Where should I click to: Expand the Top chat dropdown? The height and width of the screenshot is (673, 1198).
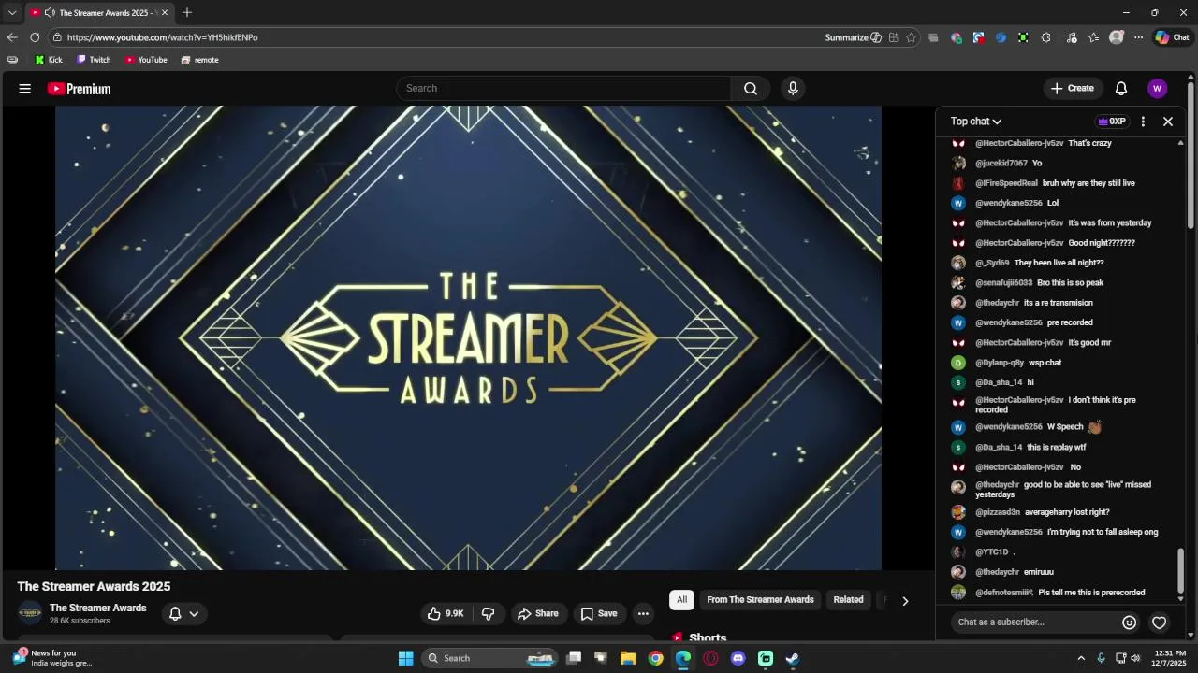point(976,122)
